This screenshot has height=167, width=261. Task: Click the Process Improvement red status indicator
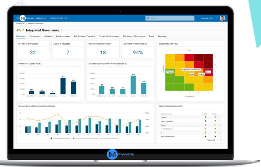(205, 136)
